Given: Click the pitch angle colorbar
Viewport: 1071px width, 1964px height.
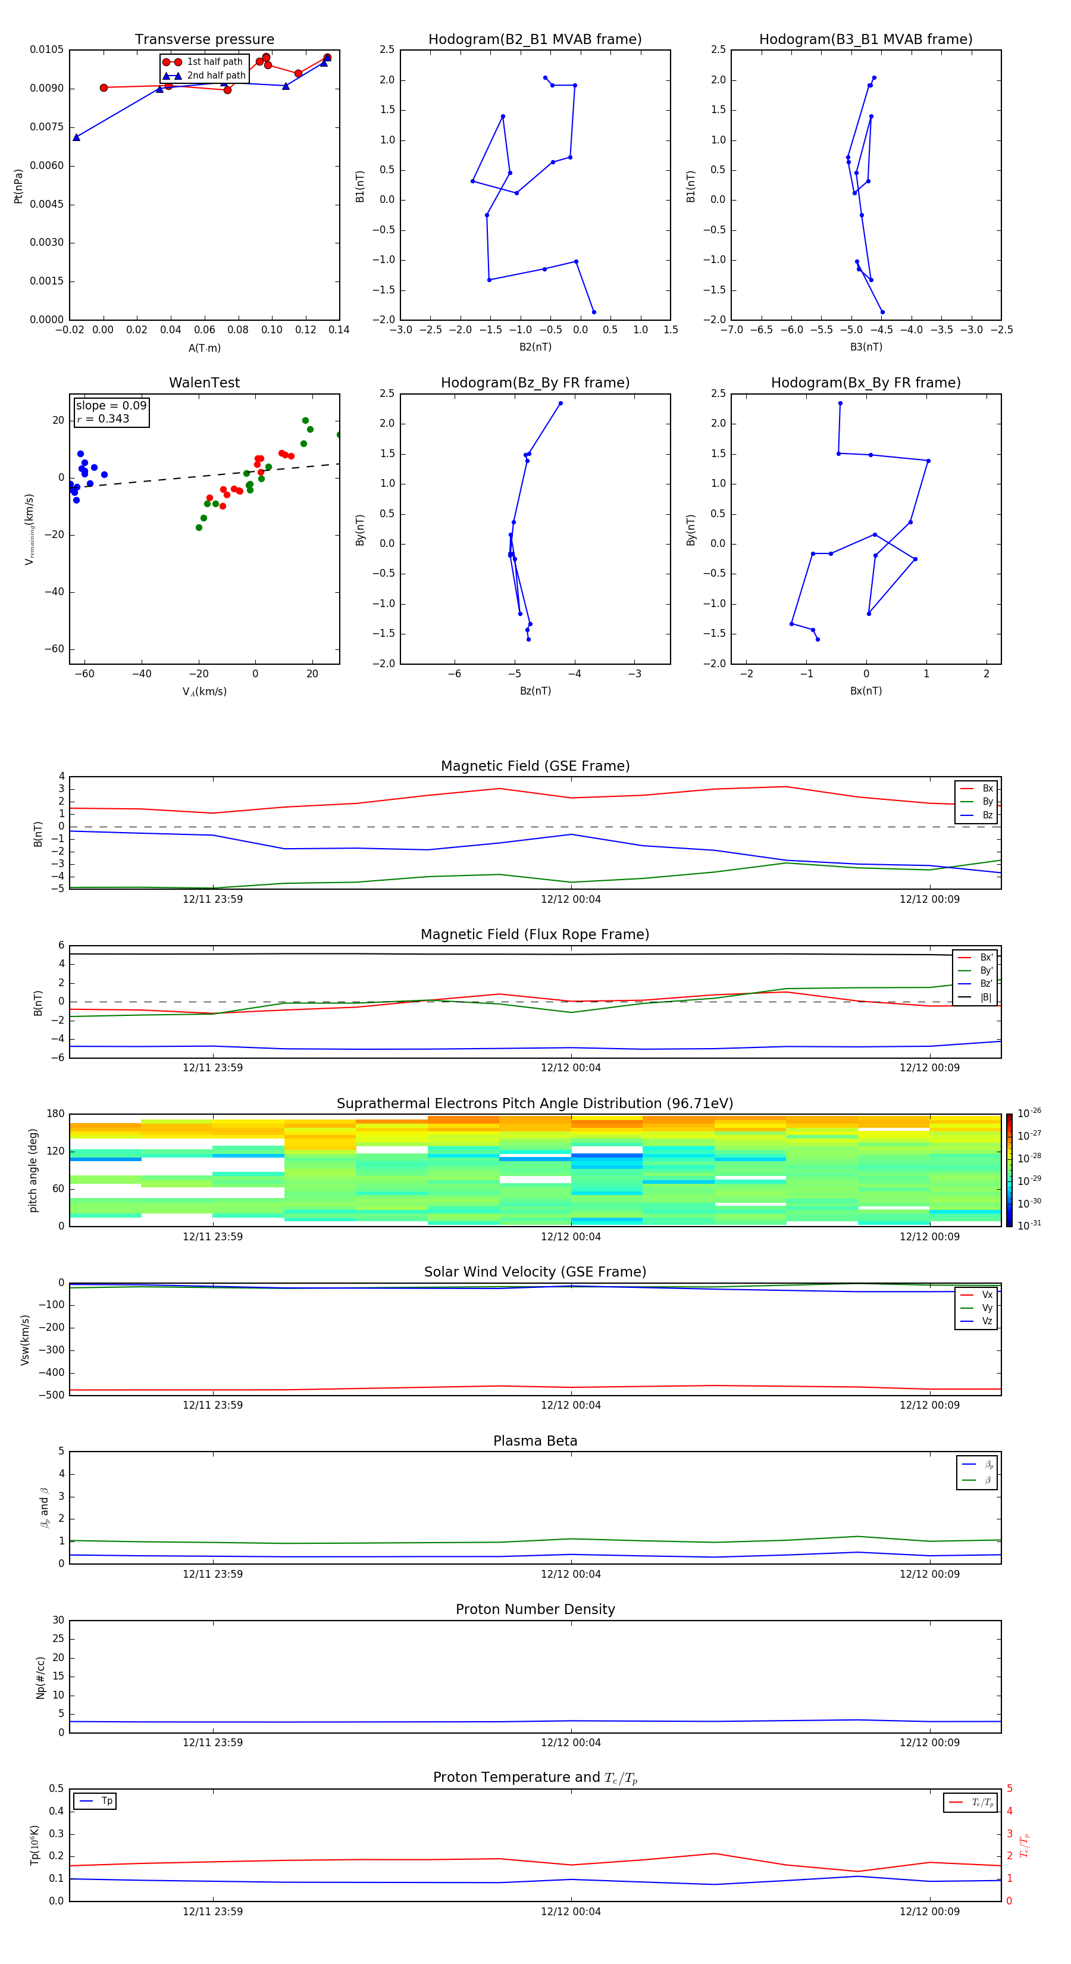Looking at the screenshot, I should 1009,1170.
